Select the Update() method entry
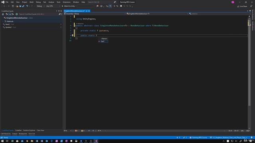Image resolution: width=255 pixels, height=143 pixels. pos(8,27)
